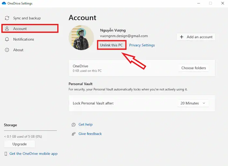Click the Upgrade storage button
The height and width of the screenshot is (166, 228).
tap(19, 144)
